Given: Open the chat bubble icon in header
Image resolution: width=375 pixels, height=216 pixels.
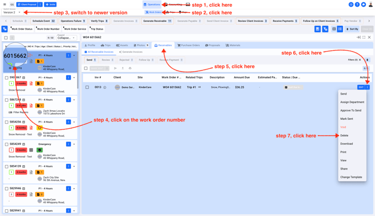Looking at the screenshot, I should 363,4.
